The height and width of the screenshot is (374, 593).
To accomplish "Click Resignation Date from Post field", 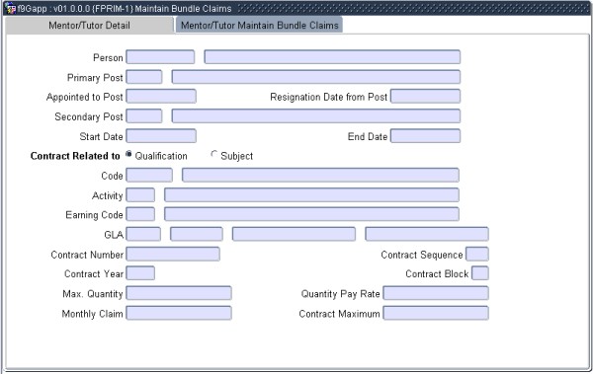I will [425, 97].
